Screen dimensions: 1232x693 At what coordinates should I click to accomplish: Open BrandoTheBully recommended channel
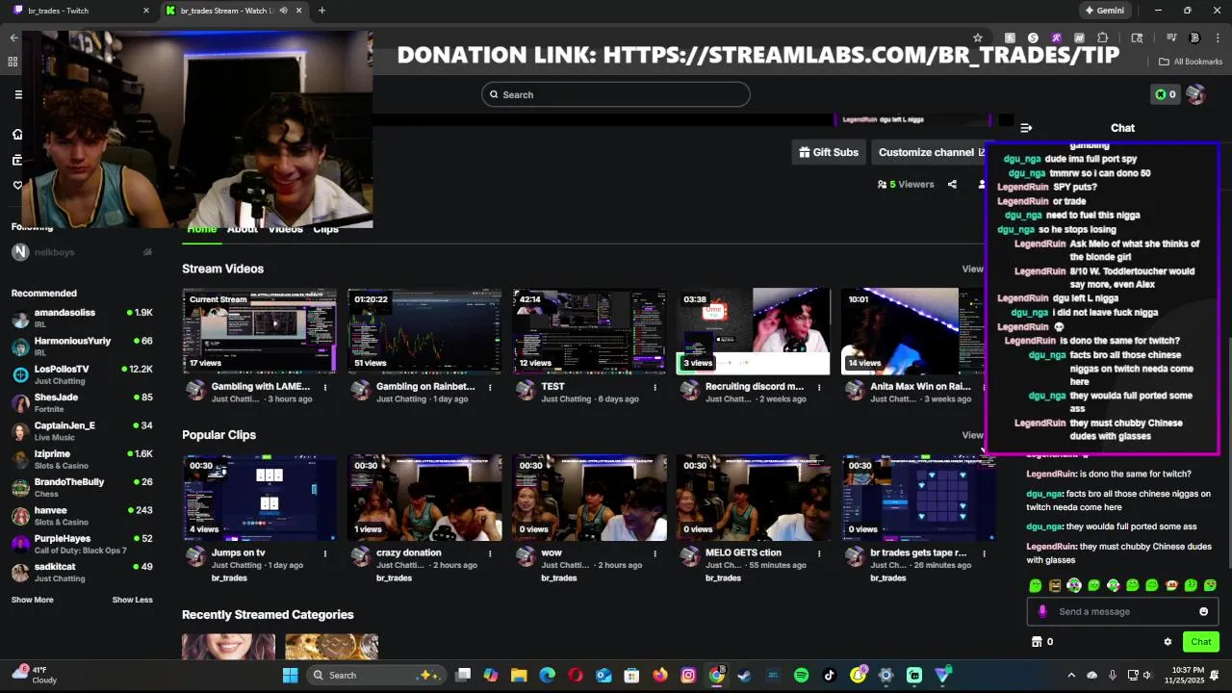point(82,487)
